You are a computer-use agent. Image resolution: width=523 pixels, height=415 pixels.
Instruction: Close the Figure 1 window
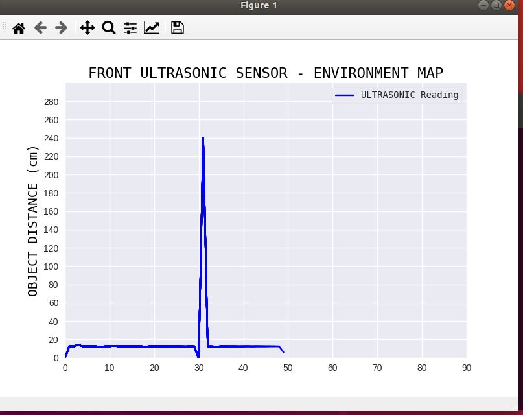(x=509, y=5)
